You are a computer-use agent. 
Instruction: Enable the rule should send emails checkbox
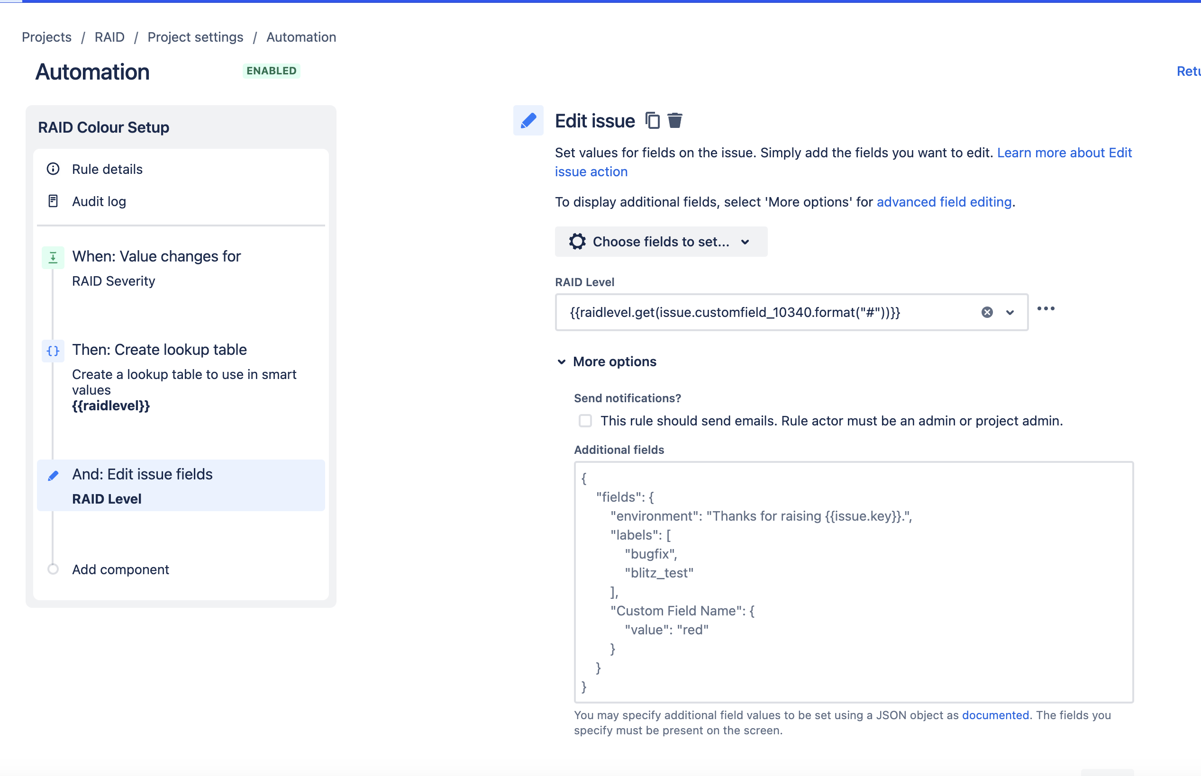[x=585, y=421]
